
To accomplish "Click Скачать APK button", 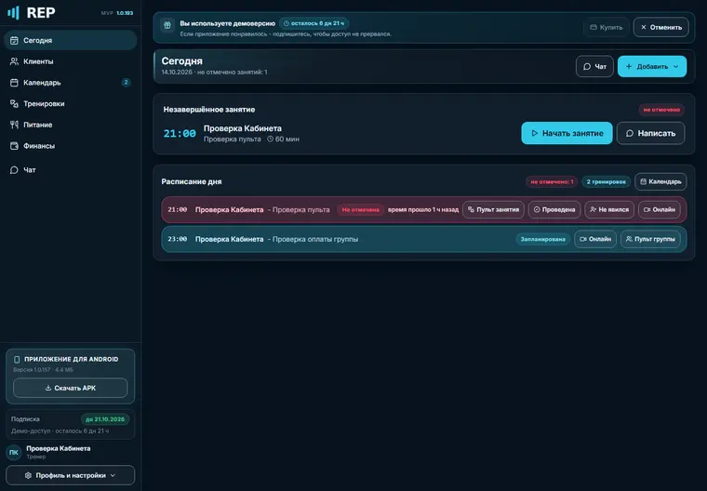I will tap(71, 388).
